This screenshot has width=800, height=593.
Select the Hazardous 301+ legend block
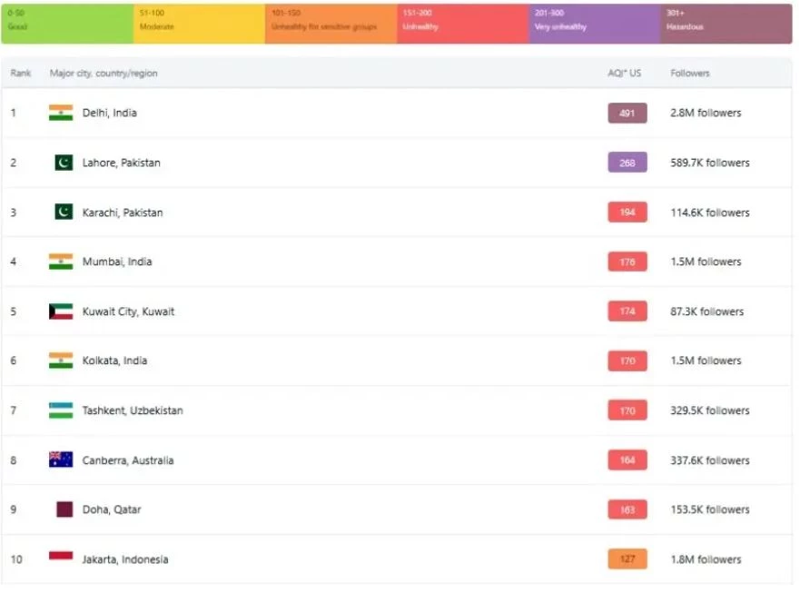pyautogui.click(x=726, y=23)
